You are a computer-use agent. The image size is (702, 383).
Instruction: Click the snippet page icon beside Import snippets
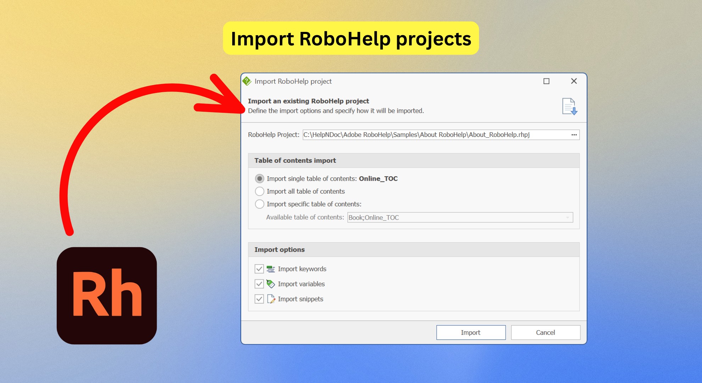(271, 299)
